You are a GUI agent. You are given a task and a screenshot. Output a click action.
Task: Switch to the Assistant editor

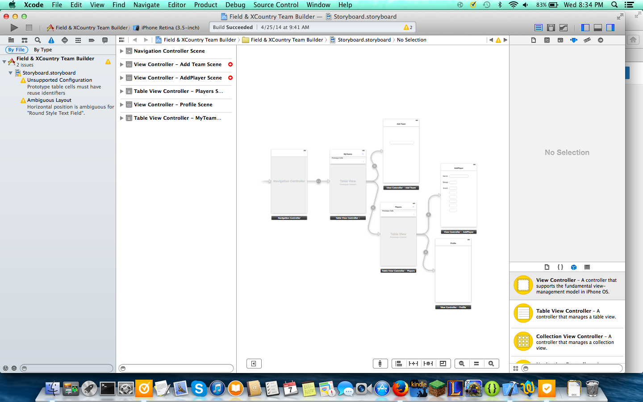(551, 28)
